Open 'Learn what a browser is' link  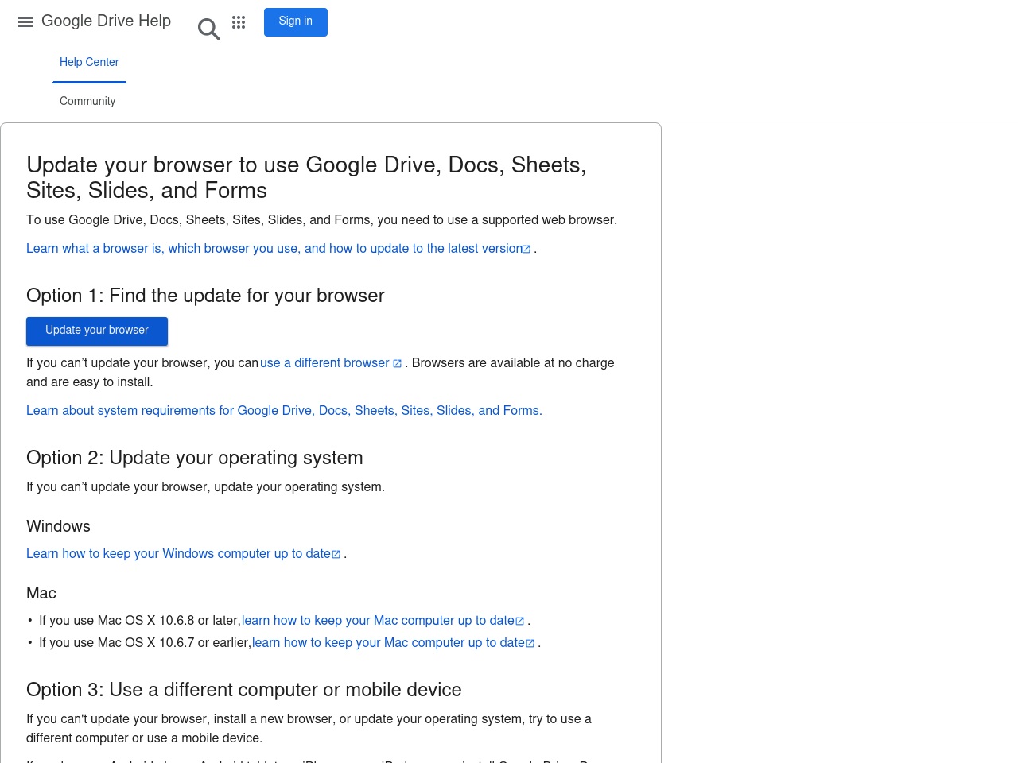[x=278, y=249]
